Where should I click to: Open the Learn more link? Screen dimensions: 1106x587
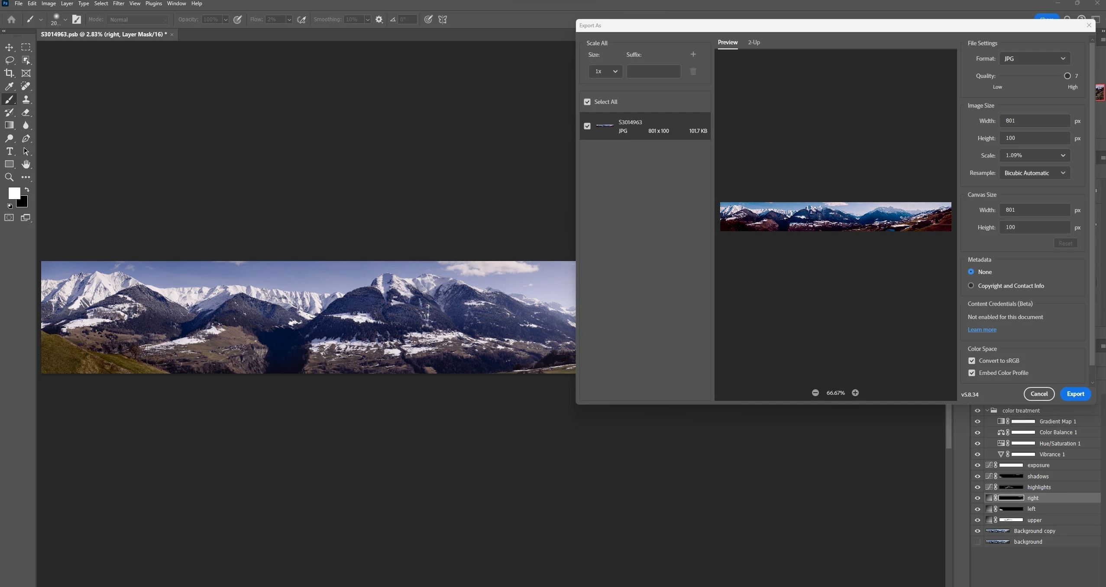coord(982,329)
